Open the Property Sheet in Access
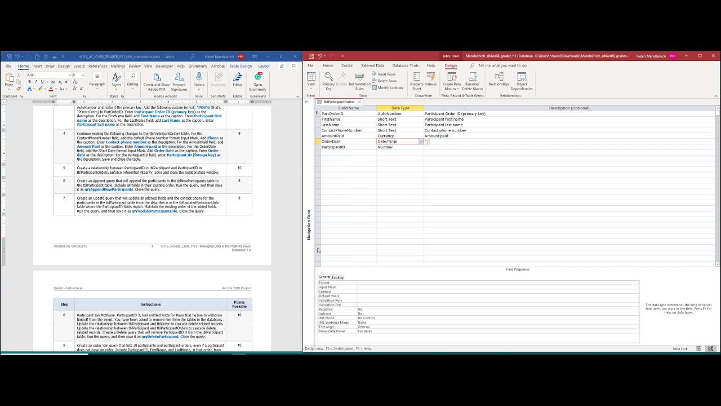721x406 pixels. click(x=417, y=81)
